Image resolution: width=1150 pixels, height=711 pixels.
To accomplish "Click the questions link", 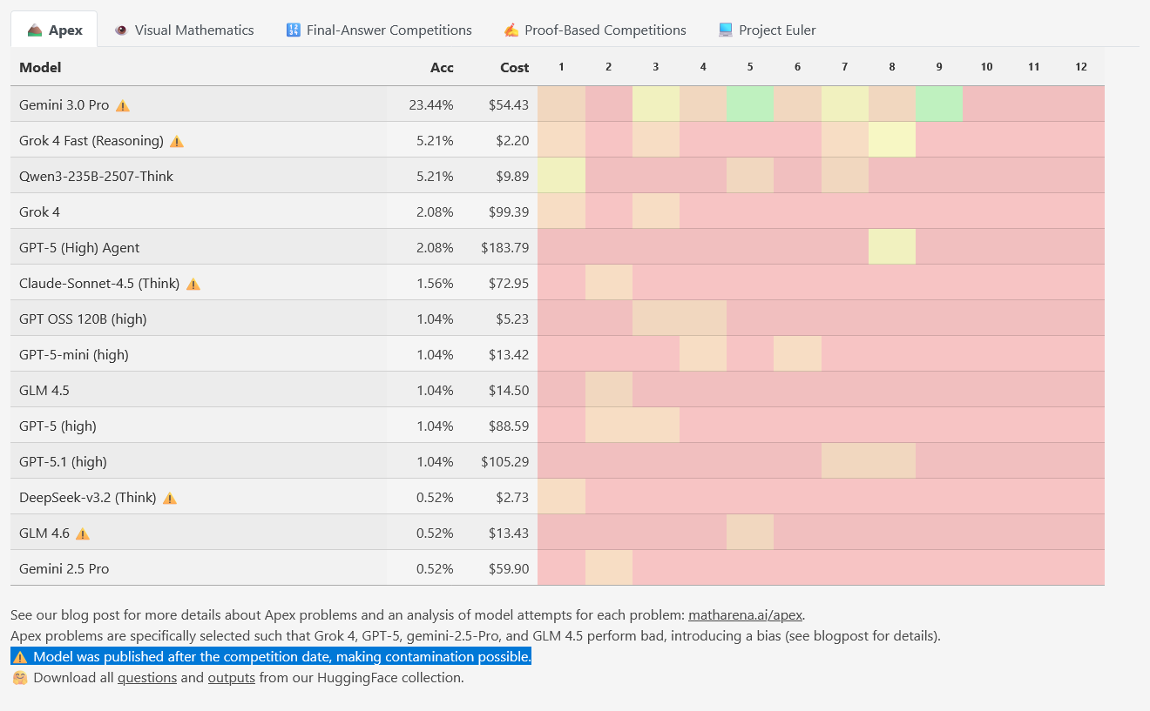I will coord(146,677).
